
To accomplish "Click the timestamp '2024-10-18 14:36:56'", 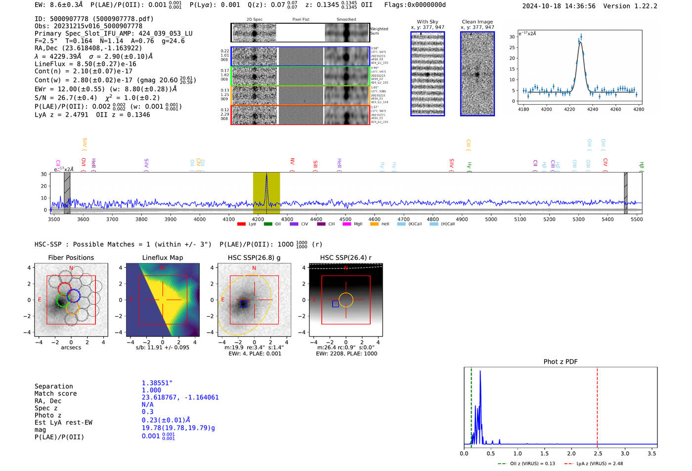I will tap(559, 6).
